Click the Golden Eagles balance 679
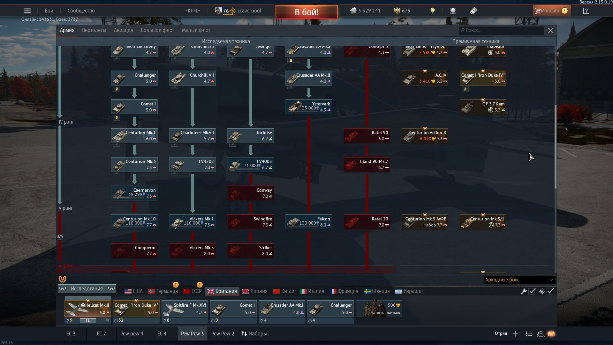613x345 pixels. click(402, 11)
